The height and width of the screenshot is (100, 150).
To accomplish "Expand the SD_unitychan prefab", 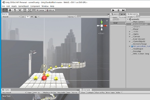I will 130,46.
